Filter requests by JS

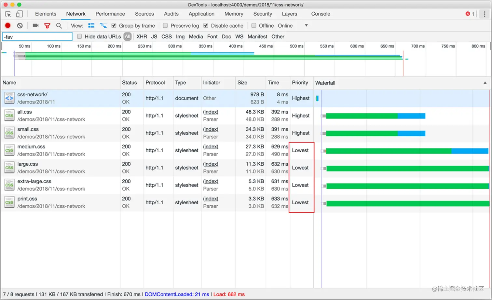coord(154,37)
